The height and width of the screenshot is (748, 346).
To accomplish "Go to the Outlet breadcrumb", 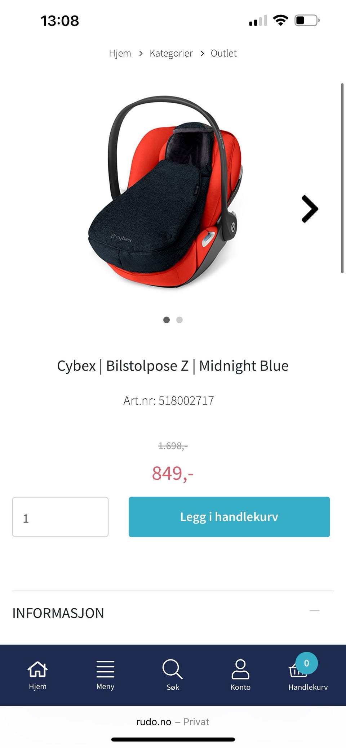I will 224,53.
